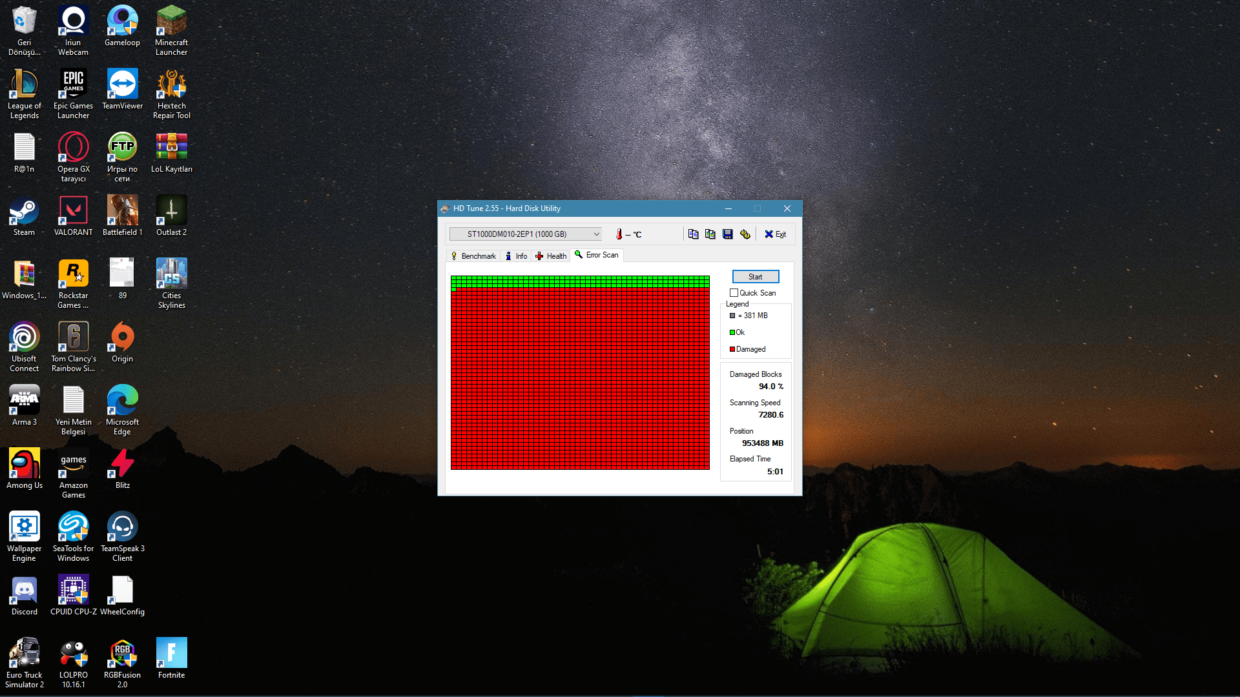Click copy screenshot to clipboard icon
This screenshot has width=1240, height=697.
[710, 234]
